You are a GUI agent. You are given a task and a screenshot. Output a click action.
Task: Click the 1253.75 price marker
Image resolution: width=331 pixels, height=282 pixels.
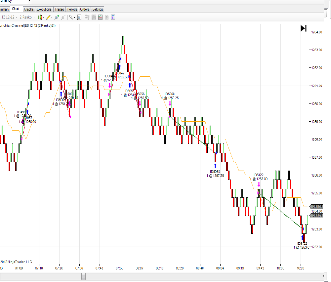[317, 216]
